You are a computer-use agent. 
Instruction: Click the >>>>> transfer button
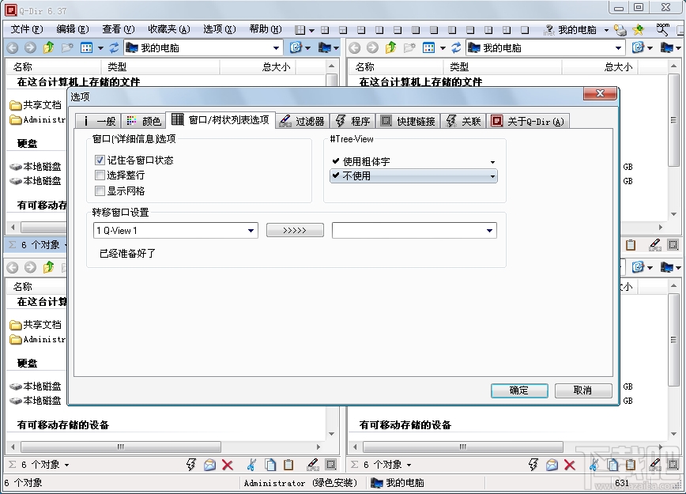(295, 230)
